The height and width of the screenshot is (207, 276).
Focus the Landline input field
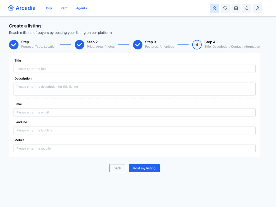coord(134,130)
